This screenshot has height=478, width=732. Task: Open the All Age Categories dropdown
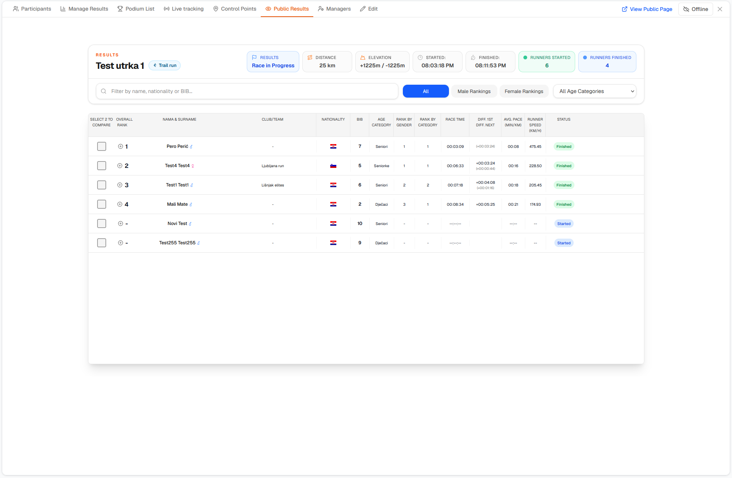595,91
